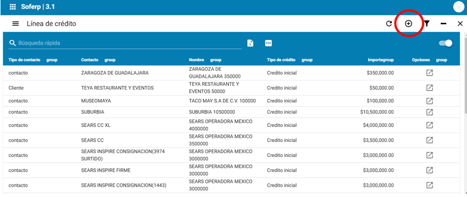Open record for SEARS CC XL
This screenshot has width=467, height=197.
[429, 125]
